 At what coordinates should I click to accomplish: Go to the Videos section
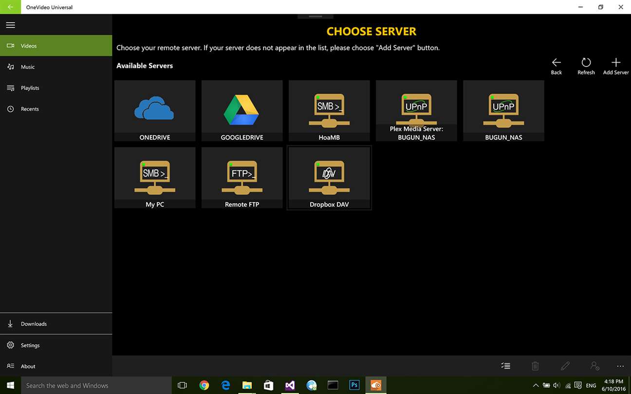56,46
